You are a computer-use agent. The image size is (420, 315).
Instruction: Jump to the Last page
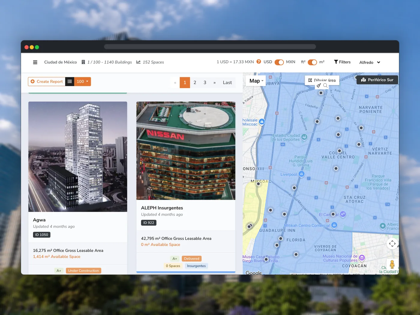point(227,82)
